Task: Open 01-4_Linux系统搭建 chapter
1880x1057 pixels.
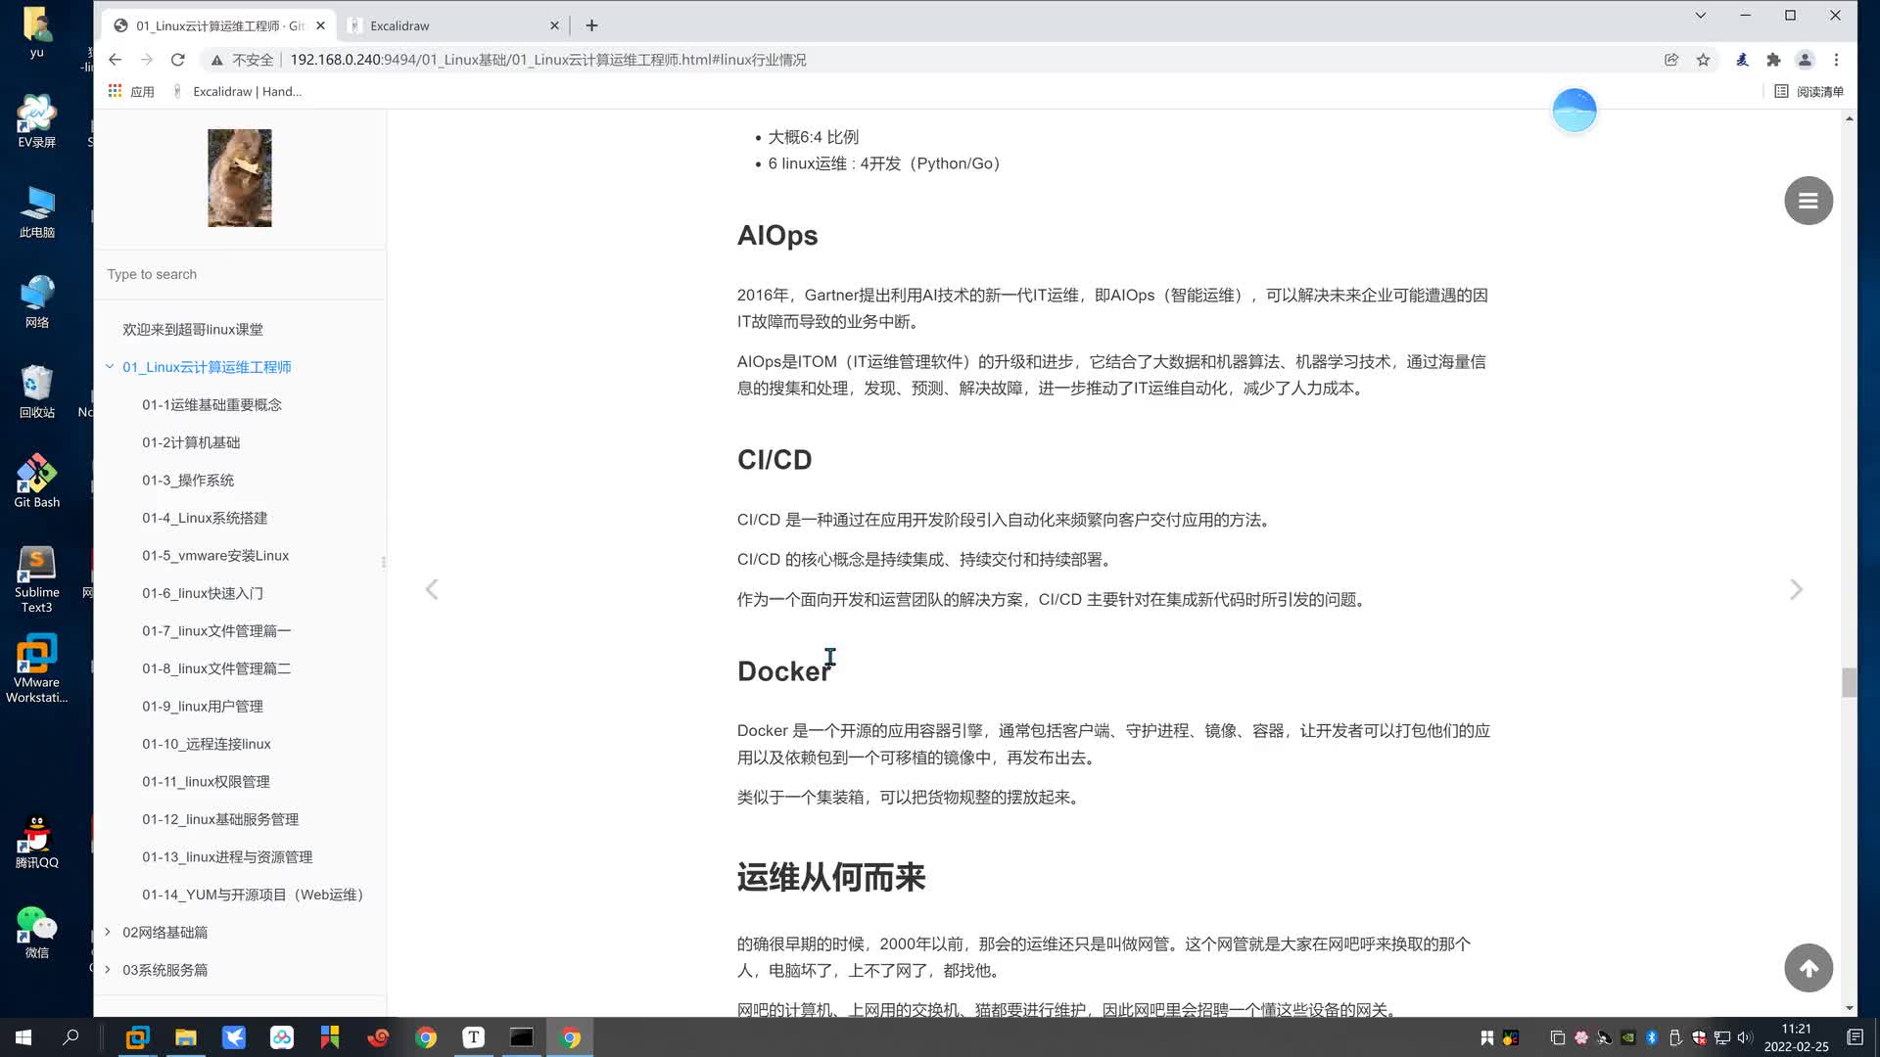Action: point(205,518)
